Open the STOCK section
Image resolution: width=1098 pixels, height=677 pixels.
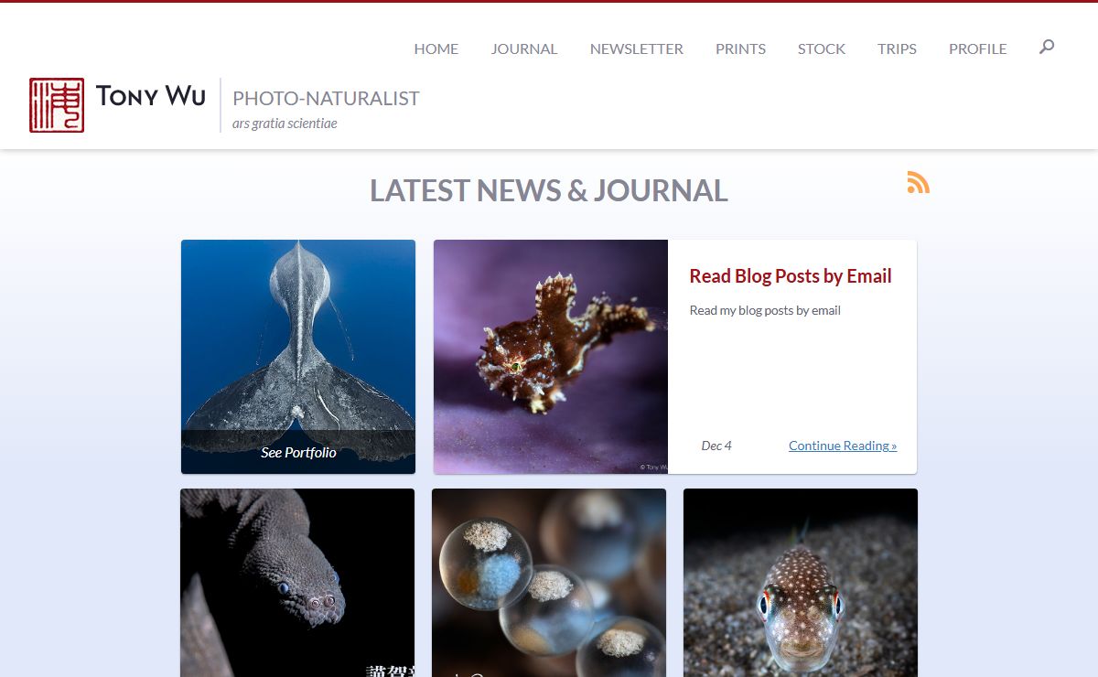pos(822,49)
